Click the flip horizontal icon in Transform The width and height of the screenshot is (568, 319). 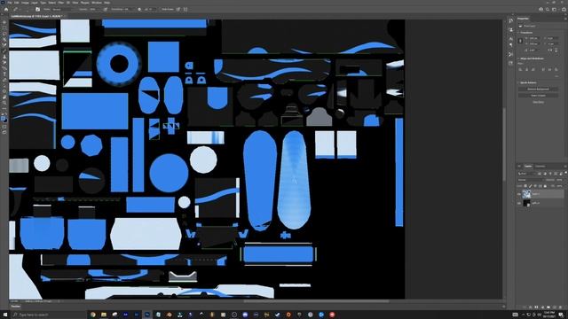[551, 50]
